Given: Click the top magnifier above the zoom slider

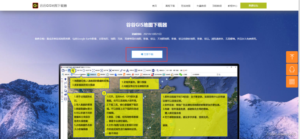Looking at the screenshot, I should 62,79.
